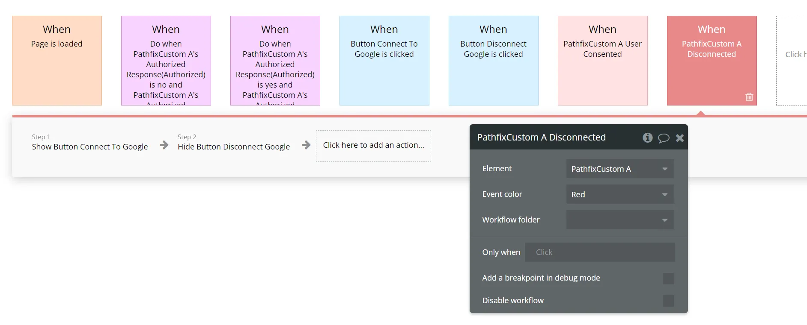Click the Workflow folder label text
The height and width of the screenshot is (325, 807).
[x=511, y=220]
